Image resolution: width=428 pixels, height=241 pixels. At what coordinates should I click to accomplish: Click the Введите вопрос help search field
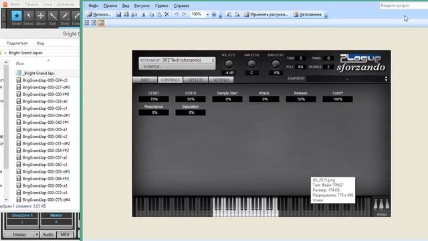[x=404, y=5]
